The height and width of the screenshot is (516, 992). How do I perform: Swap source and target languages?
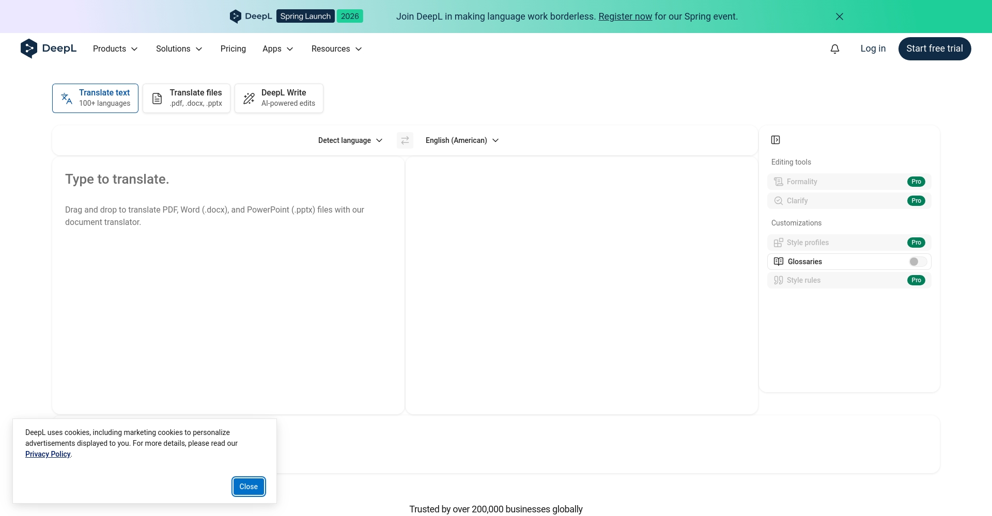coord(405,140)
